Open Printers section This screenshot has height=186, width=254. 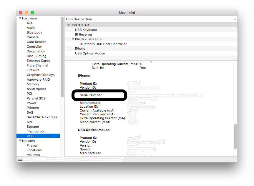click(x=33, y=108)
